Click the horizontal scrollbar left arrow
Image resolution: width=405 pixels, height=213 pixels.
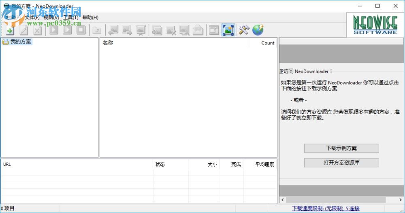click(283, 200)
